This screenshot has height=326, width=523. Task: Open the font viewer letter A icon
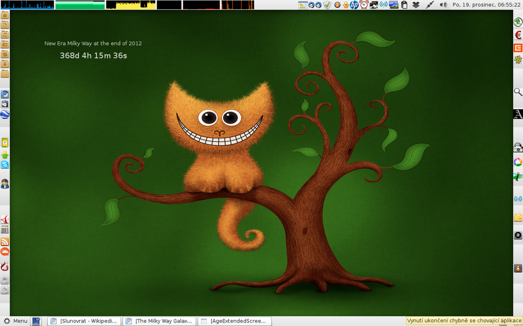click(518, 114)
